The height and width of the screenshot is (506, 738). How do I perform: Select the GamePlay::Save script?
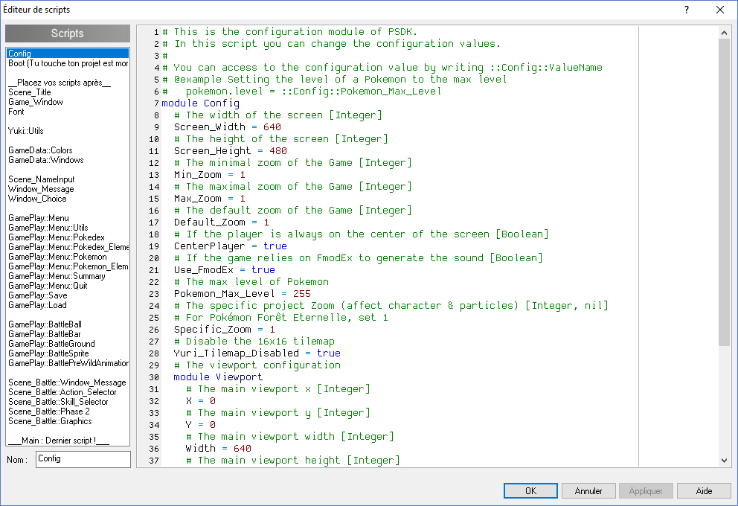[68, 295]
